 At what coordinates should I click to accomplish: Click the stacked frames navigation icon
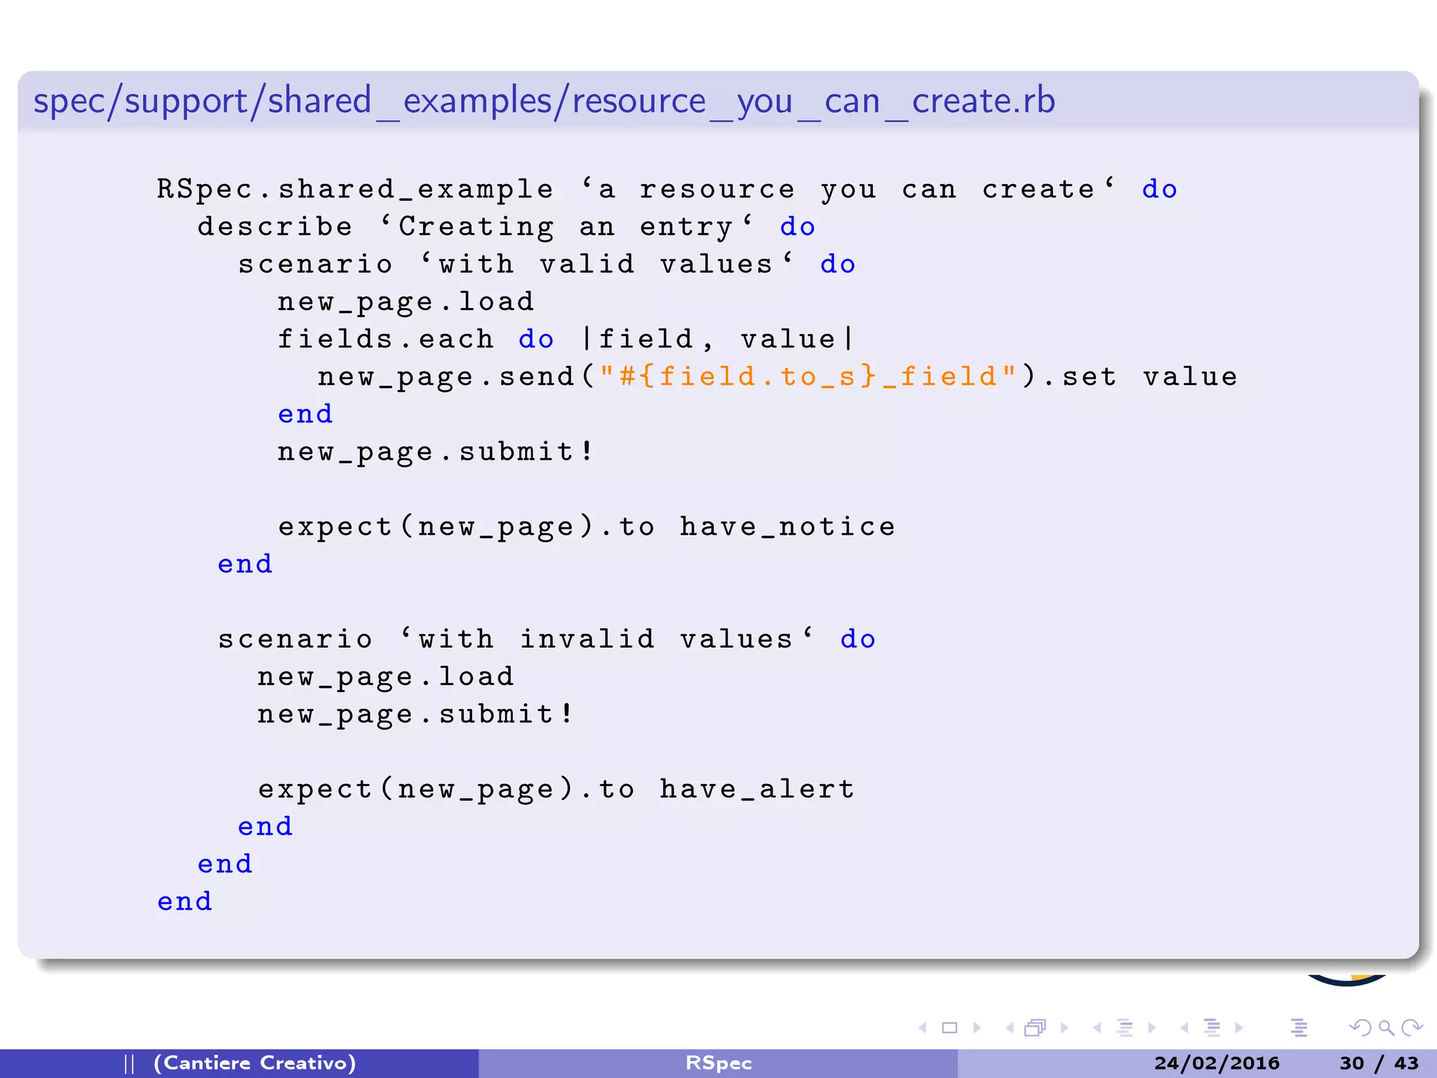pos(1036,1027)
